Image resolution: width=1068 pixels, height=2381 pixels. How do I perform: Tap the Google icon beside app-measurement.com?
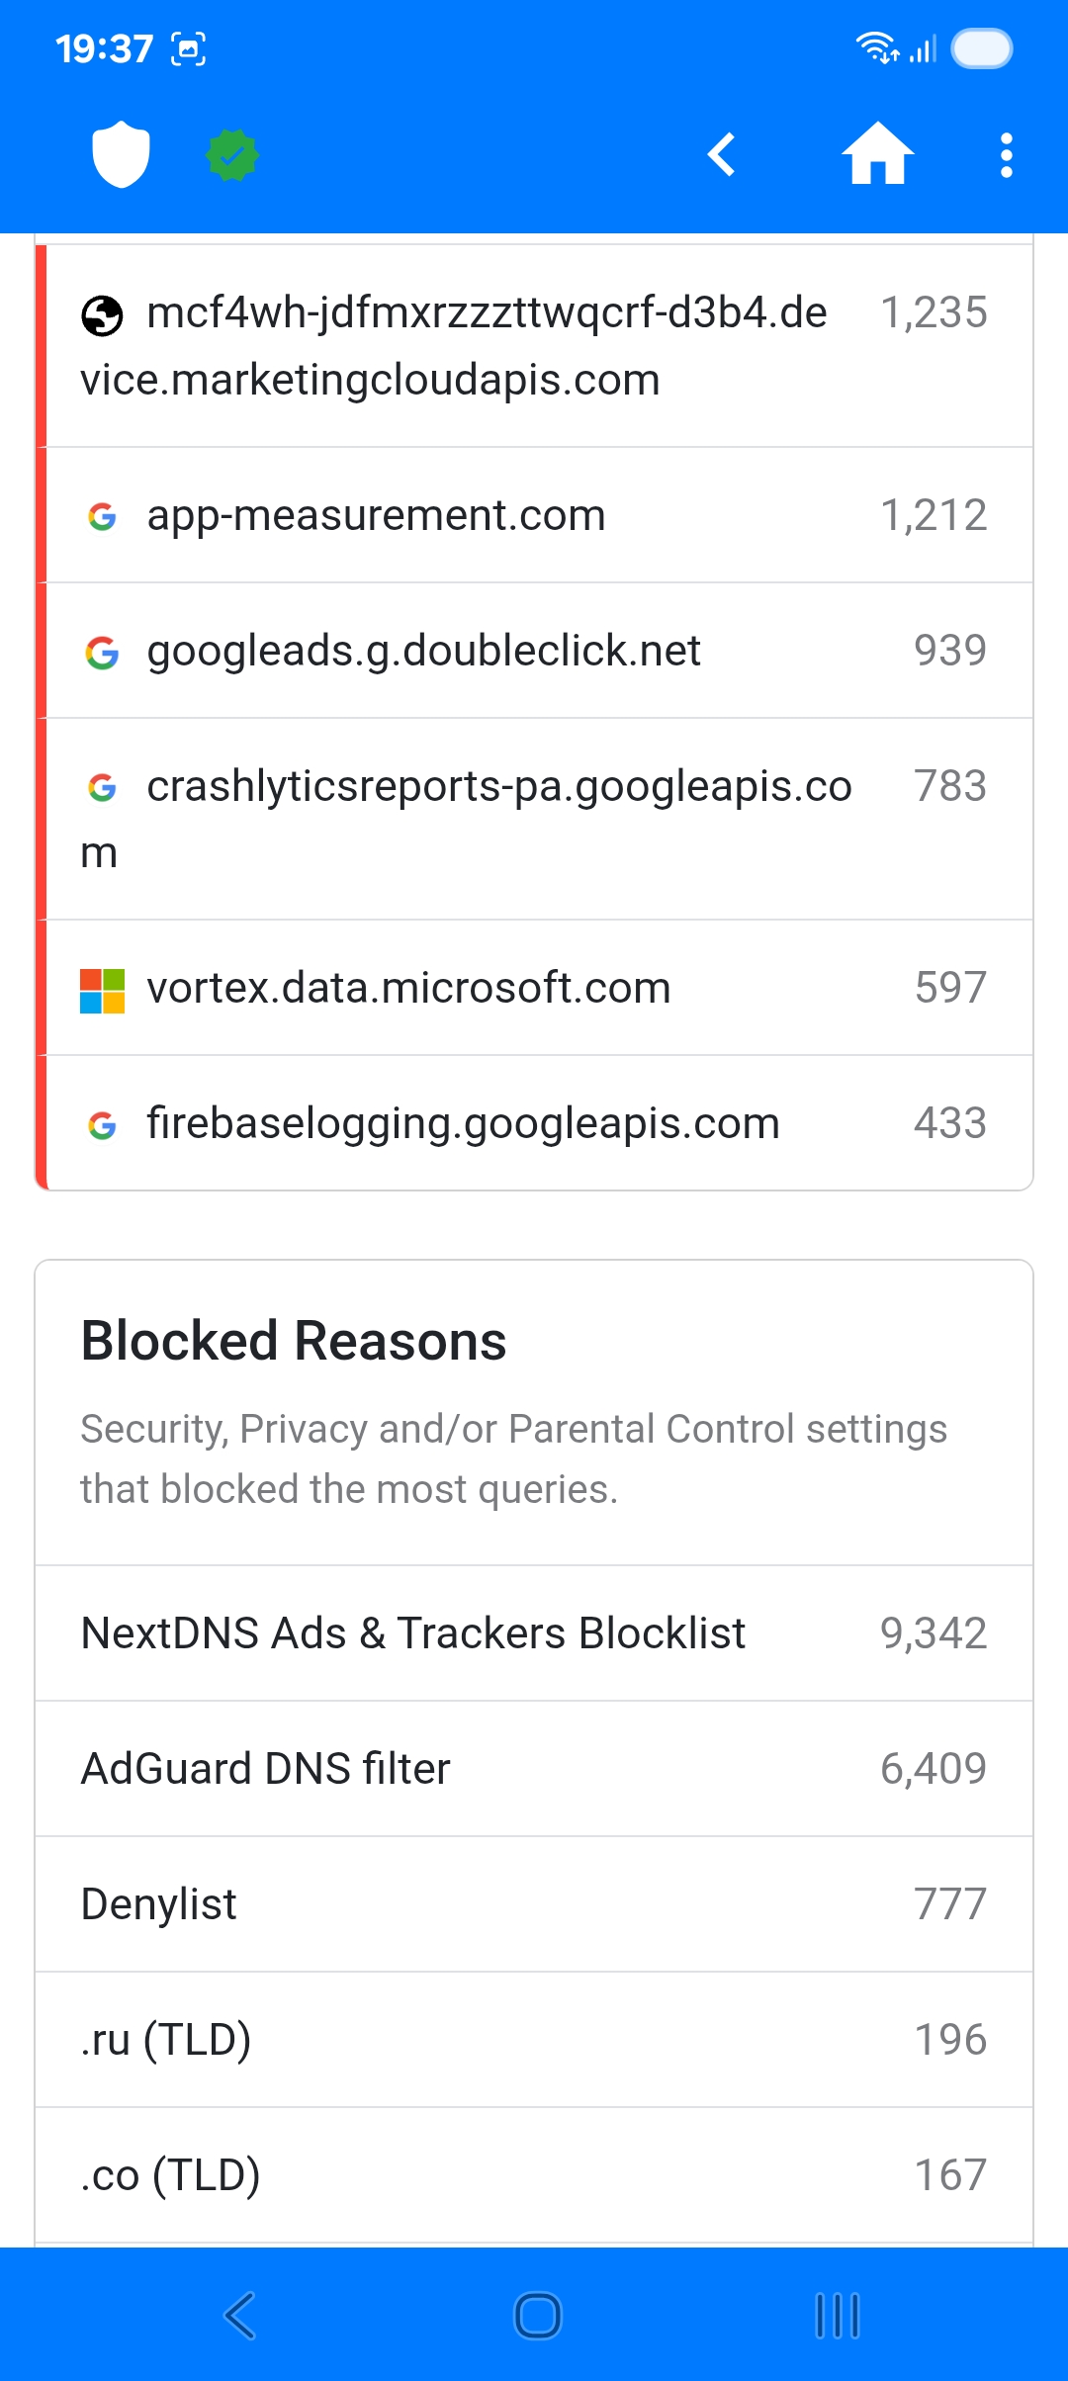pos(102,516)
